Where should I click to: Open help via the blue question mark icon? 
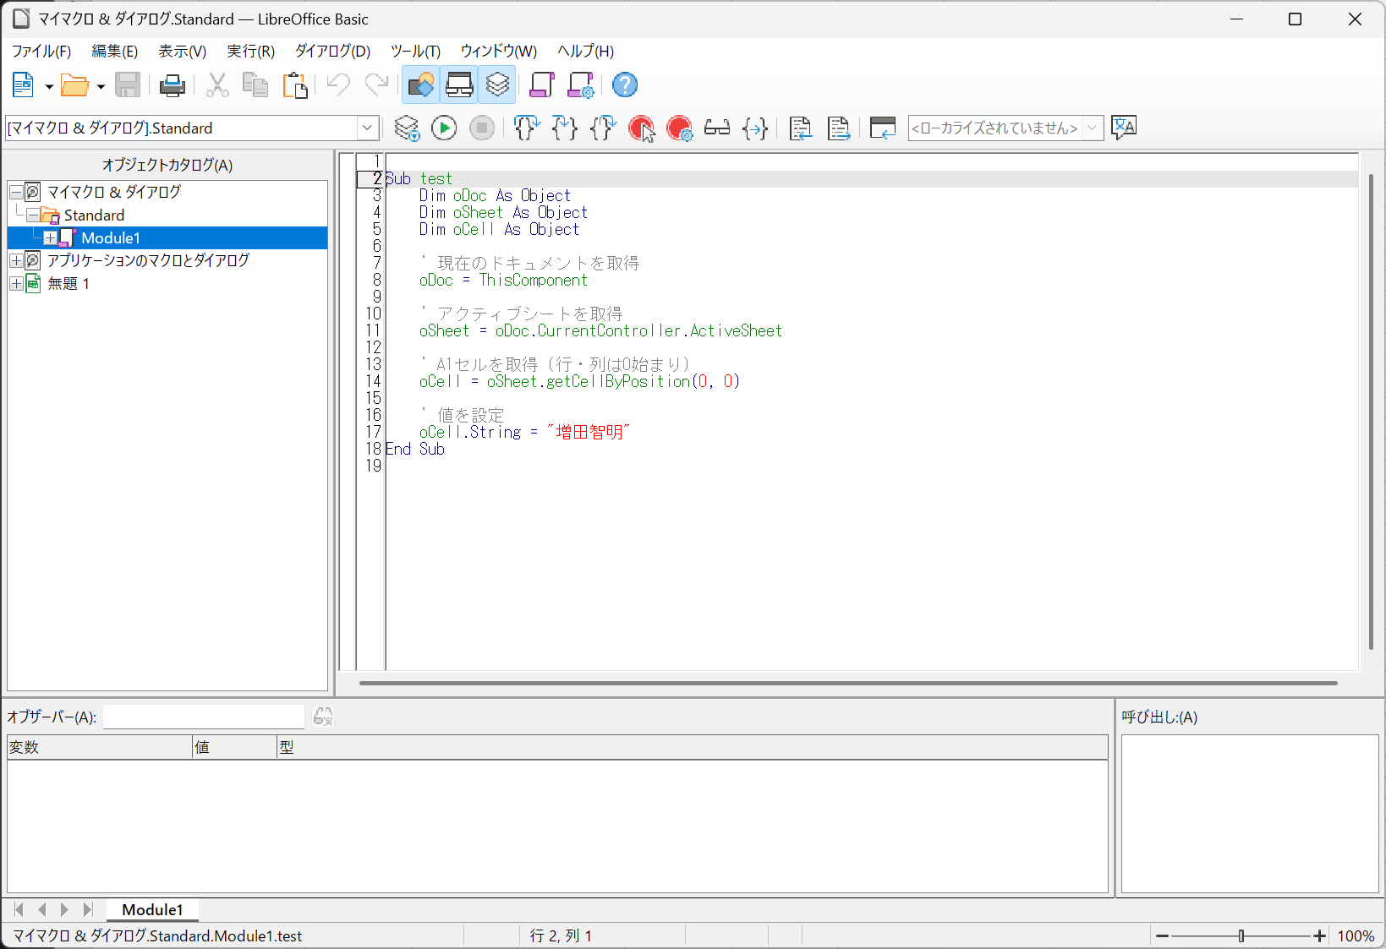625,85
